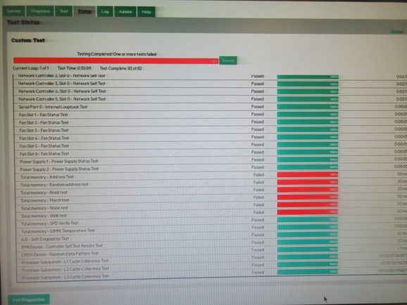Screen dimensions: 407x305
Task: Click the red progress bar for Walk test
Action: click(308, 212)
